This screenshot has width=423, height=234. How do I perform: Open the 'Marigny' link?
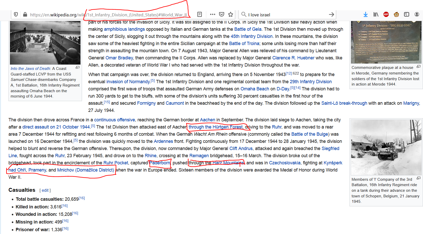point(411,103)
